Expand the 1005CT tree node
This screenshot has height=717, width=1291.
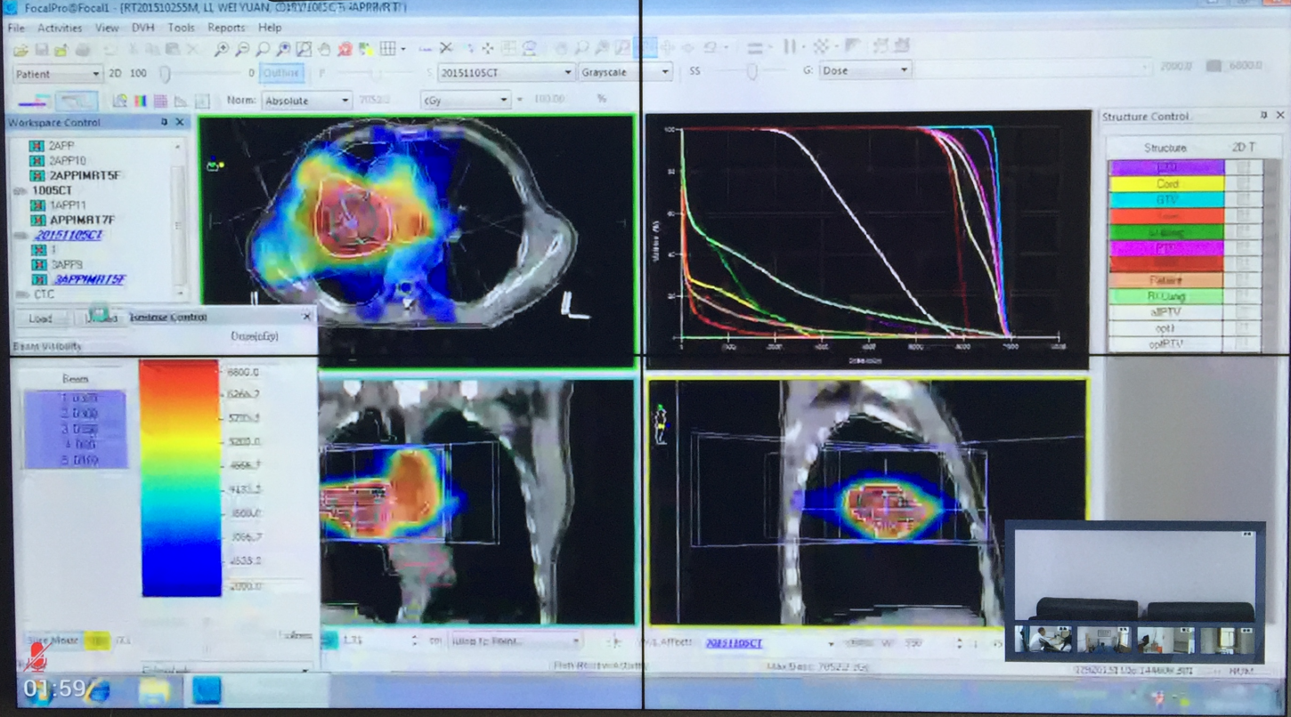click(20, 190)
